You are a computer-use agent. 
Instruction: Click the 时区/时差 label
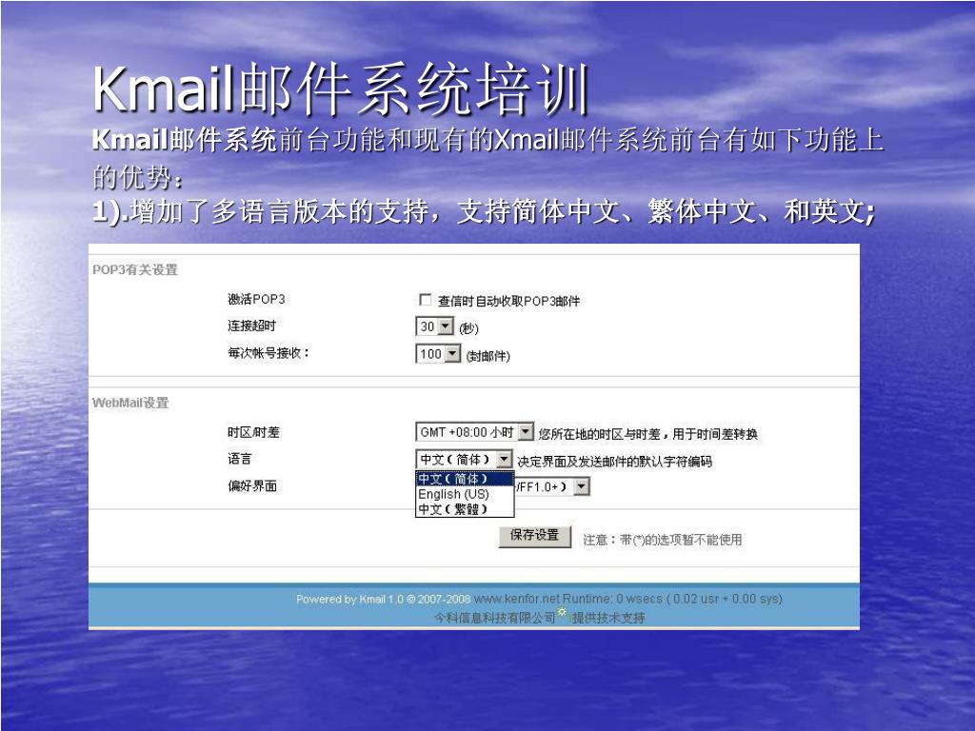point(253,432)
